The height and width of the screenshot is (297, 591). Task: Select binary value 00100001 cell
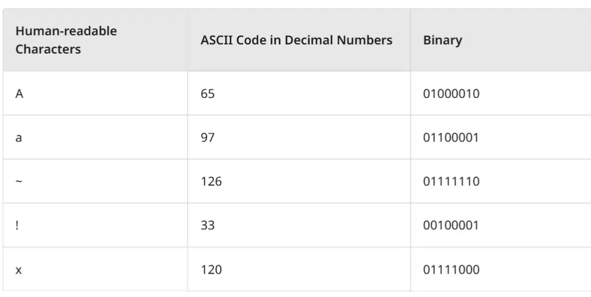(x=501, y=225)
